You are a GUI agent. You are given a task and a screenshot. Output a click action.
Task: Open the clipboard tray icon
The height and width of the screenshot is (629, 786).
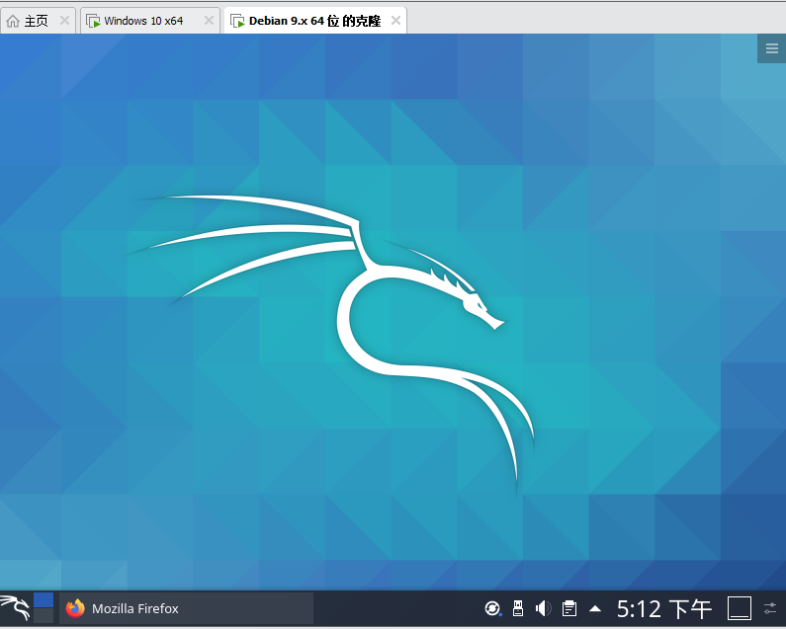pyautogui.click(x=568, y=608)
